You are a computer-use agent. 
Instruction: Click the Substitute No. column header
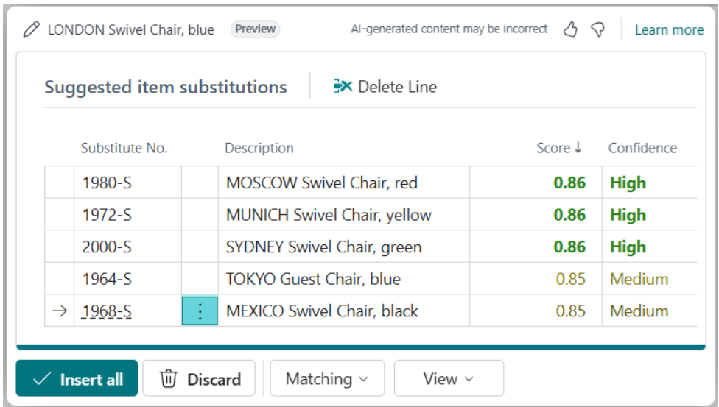[124, 148]
